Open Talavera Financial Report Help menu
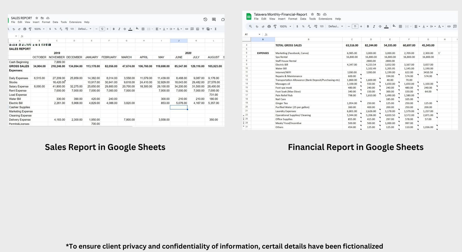The width and height of the screenshot is (462, 252). click(338, 19)
